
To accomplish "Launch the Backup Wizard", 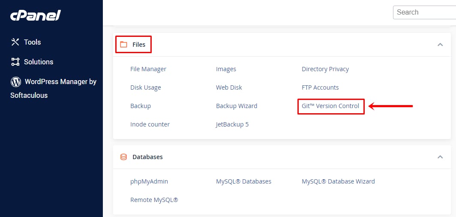I will pyautogui.click(x=237, y=106).
